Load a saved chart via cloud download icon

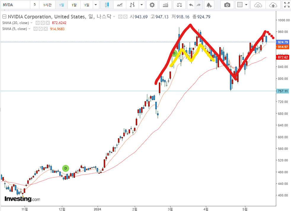258,5
